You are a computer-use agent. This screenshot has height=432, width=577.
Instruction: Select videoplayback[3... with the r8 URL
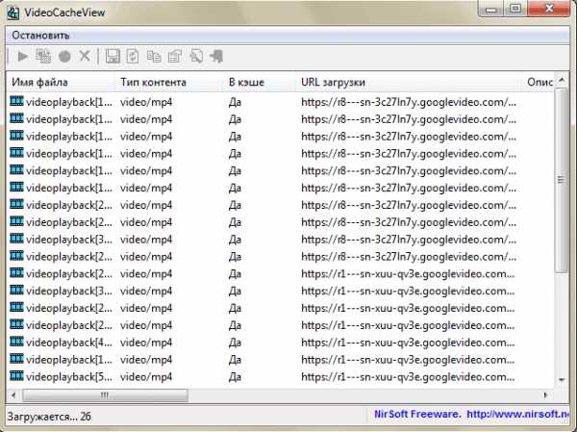pos(69,240)
